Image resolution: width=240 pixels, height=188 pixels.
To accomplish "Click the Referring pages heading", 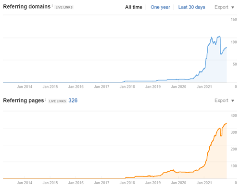I will (24, 100).
